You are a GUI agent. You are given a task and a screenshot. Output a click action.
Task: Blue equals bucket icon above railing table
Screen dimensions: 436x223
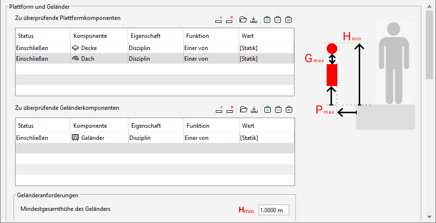coord(289,109)
